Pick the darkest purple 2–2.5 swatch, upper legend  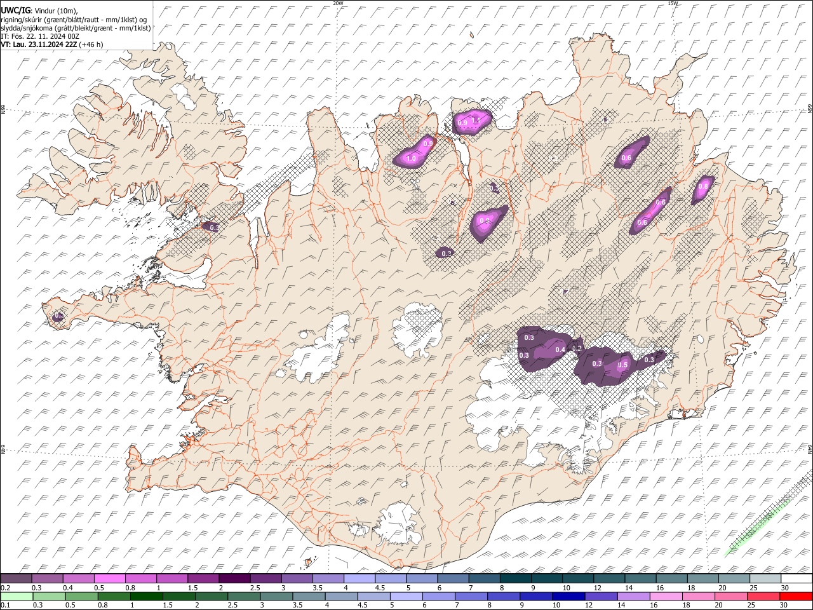click(x=234, y=578)
